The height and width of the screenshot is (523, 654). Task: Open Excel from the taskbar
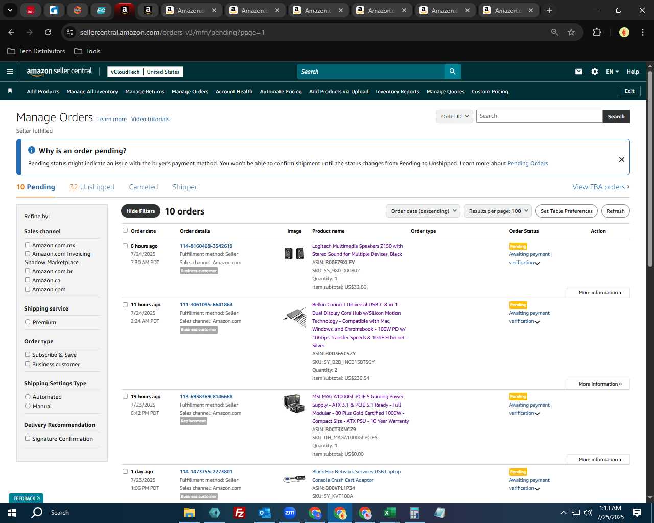(x=390, y=513)
